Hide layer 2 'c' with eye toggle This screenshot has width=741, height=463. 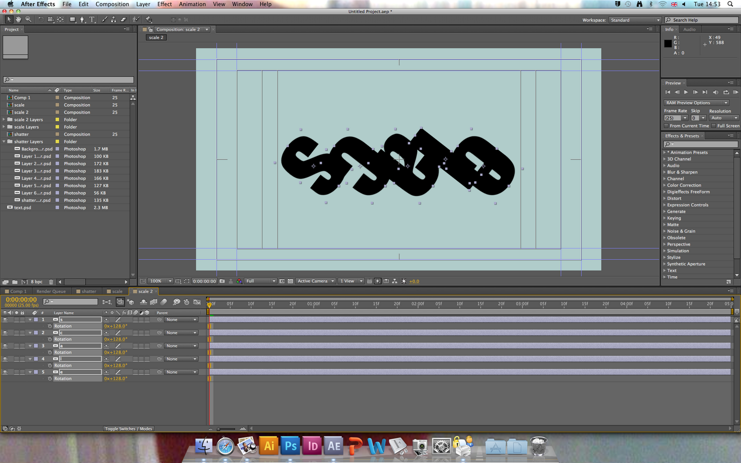click(5, 332)
